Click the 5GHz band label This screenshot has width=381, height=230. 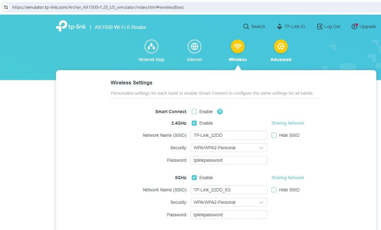tap(180, 178)
